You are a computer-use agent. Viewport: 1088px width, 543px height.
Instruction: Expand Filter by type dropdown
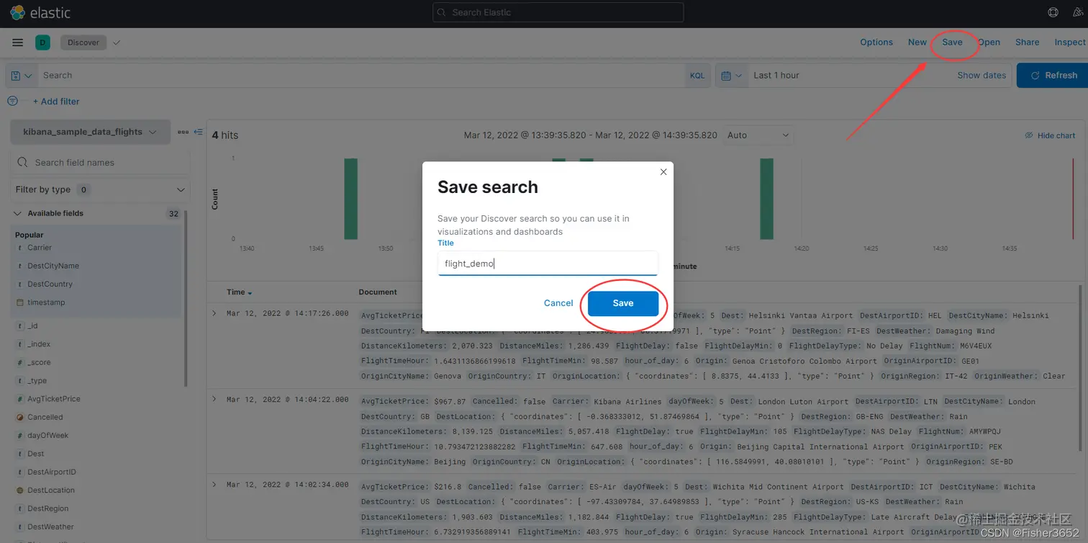pos(100,189)
